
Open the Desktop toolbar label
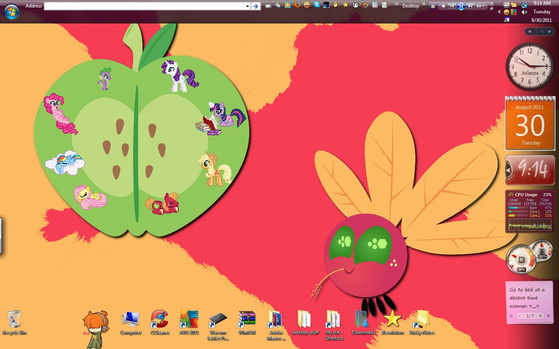[411, 6]
